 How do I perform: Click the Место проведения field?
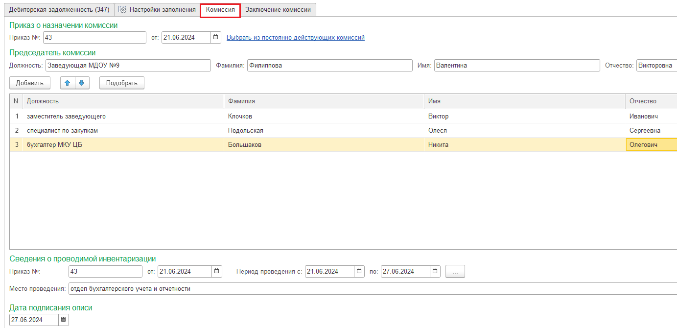tap(373, 289)
